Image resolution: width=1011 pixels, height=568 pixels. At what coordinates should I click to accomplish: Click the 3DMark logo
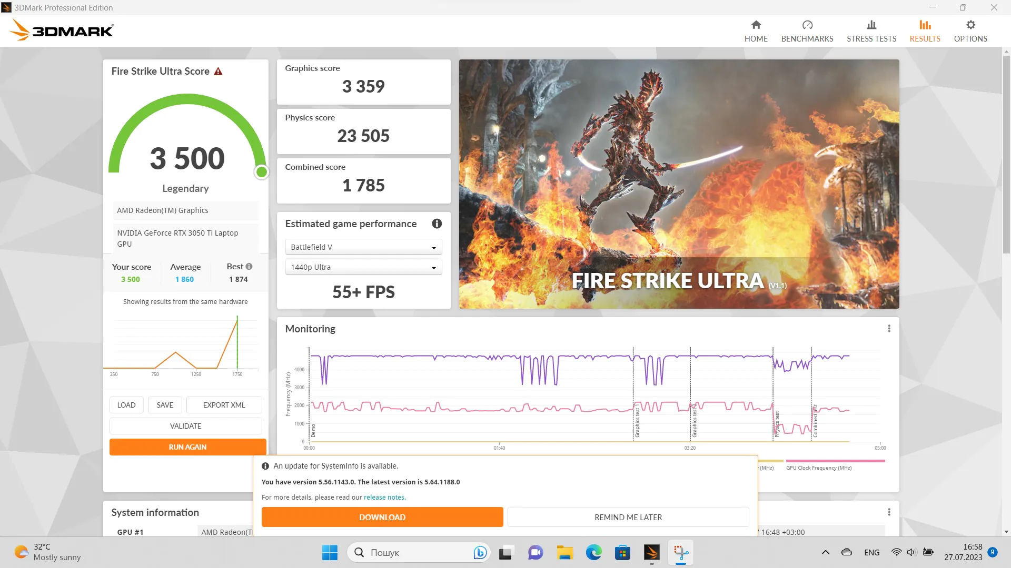(x=62, y=30)
